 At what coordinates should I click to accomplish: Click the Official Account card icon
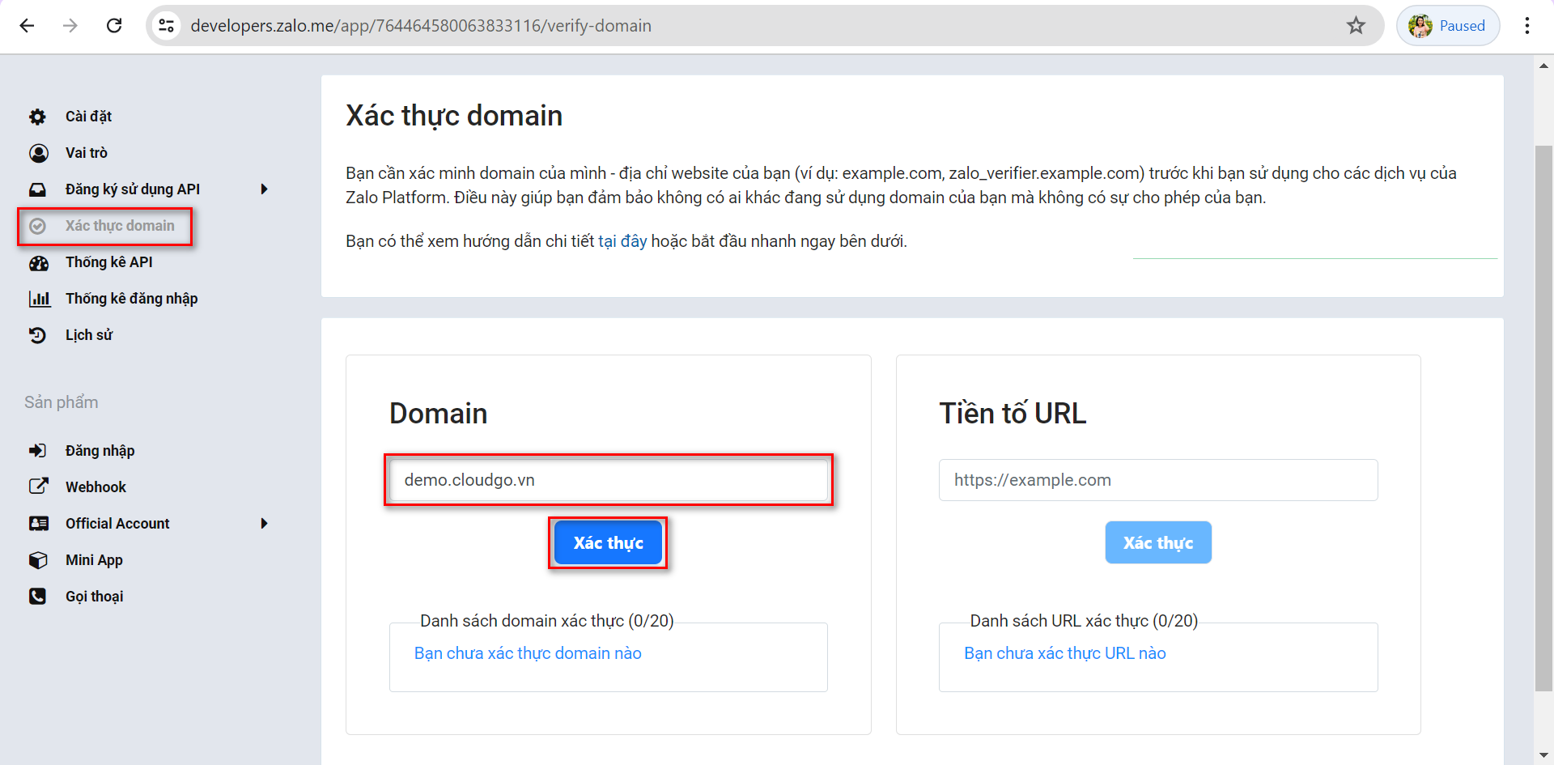click(38, 523)
